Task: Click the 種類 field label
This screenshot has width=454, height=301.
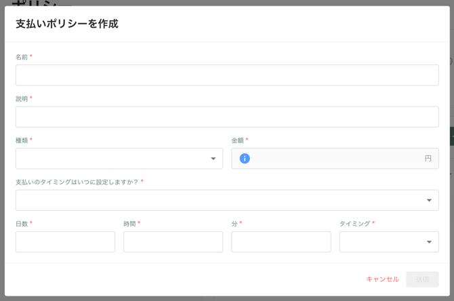Action: [22, 140]
